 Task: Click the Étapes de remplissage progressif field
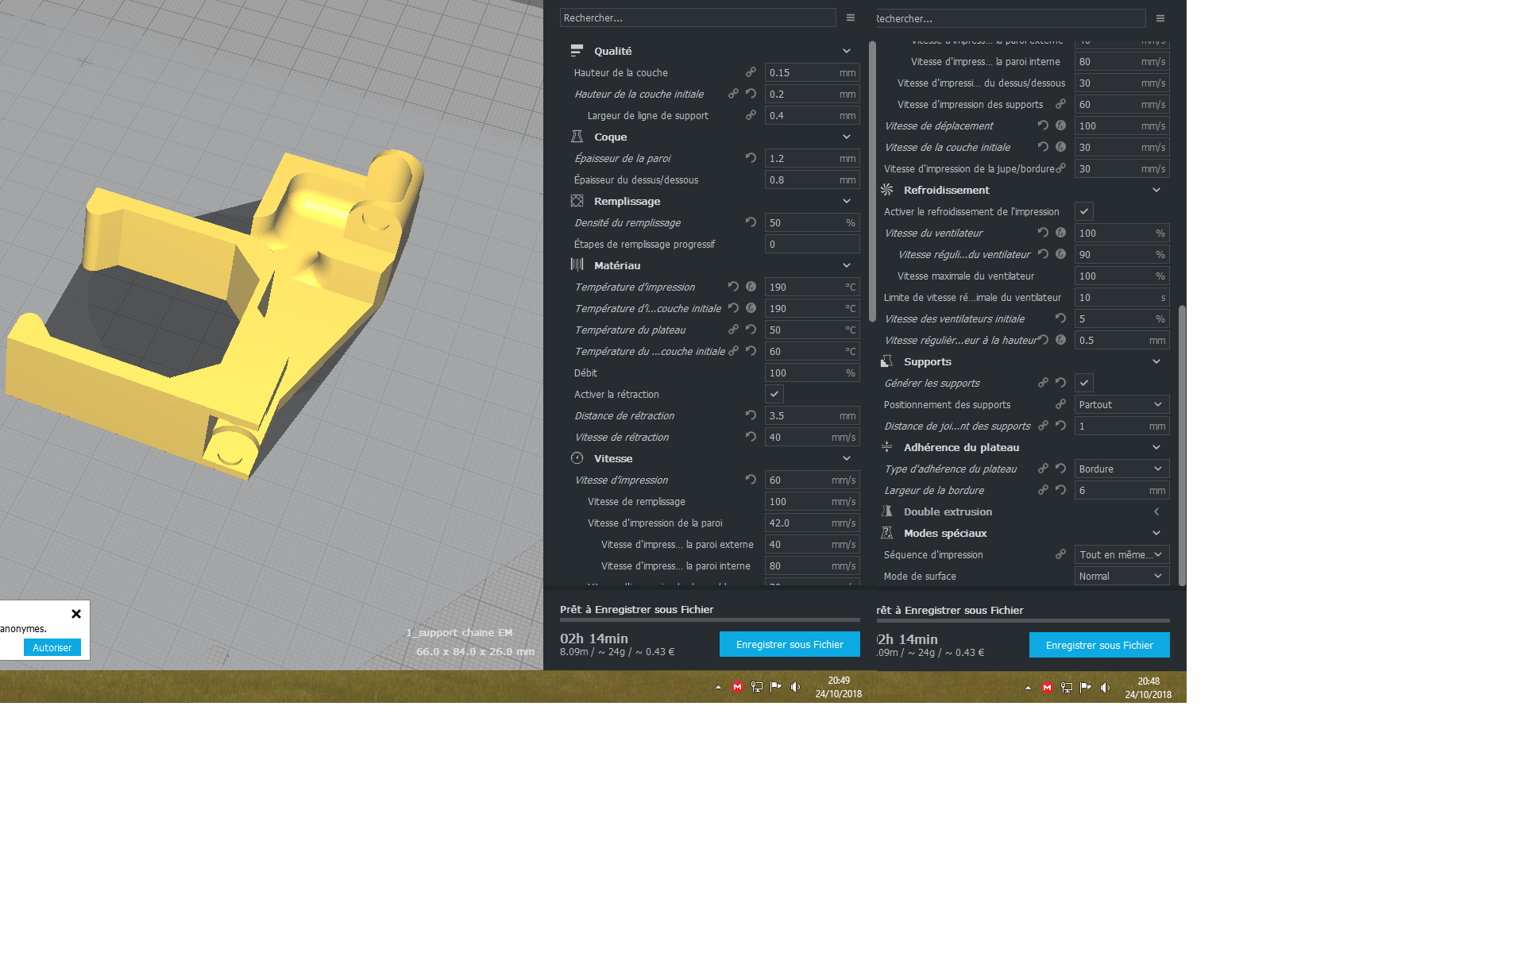[812, 244]
